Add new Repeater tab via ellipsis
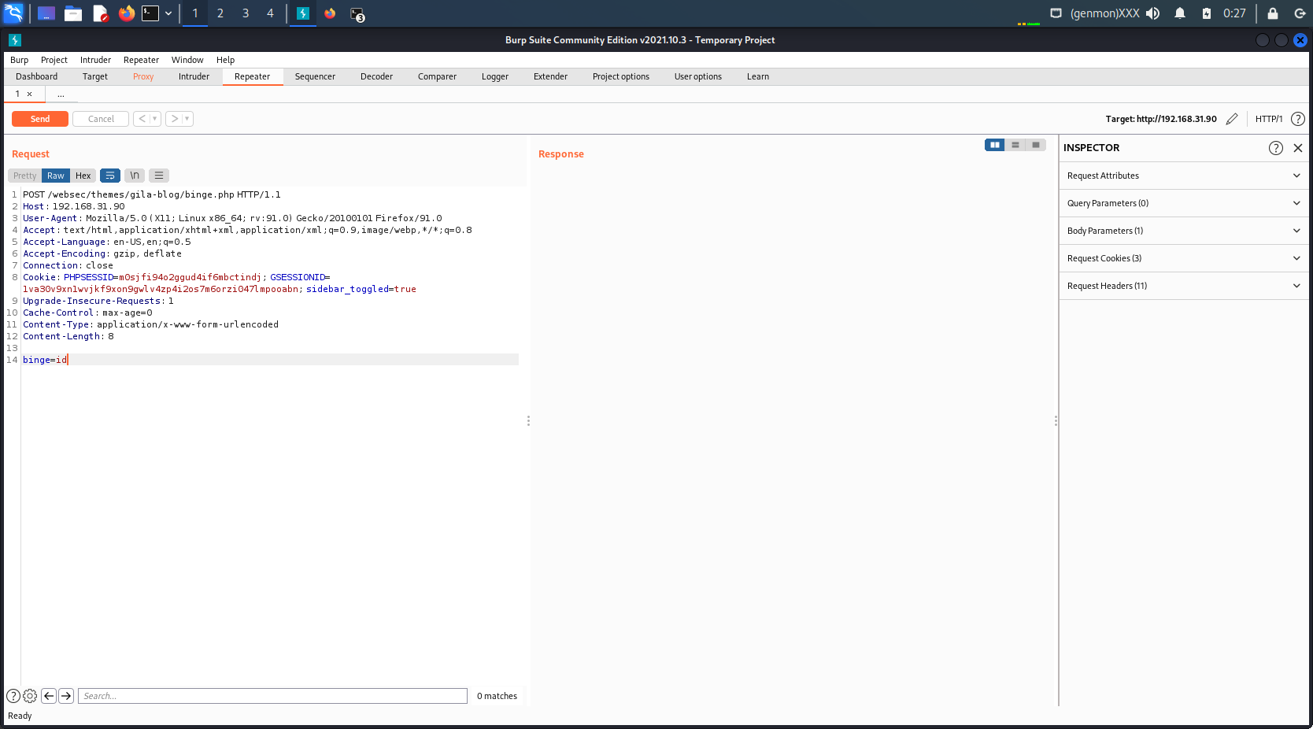Image resolution: width=1313 pixels, height=729 pixels. 61,94
